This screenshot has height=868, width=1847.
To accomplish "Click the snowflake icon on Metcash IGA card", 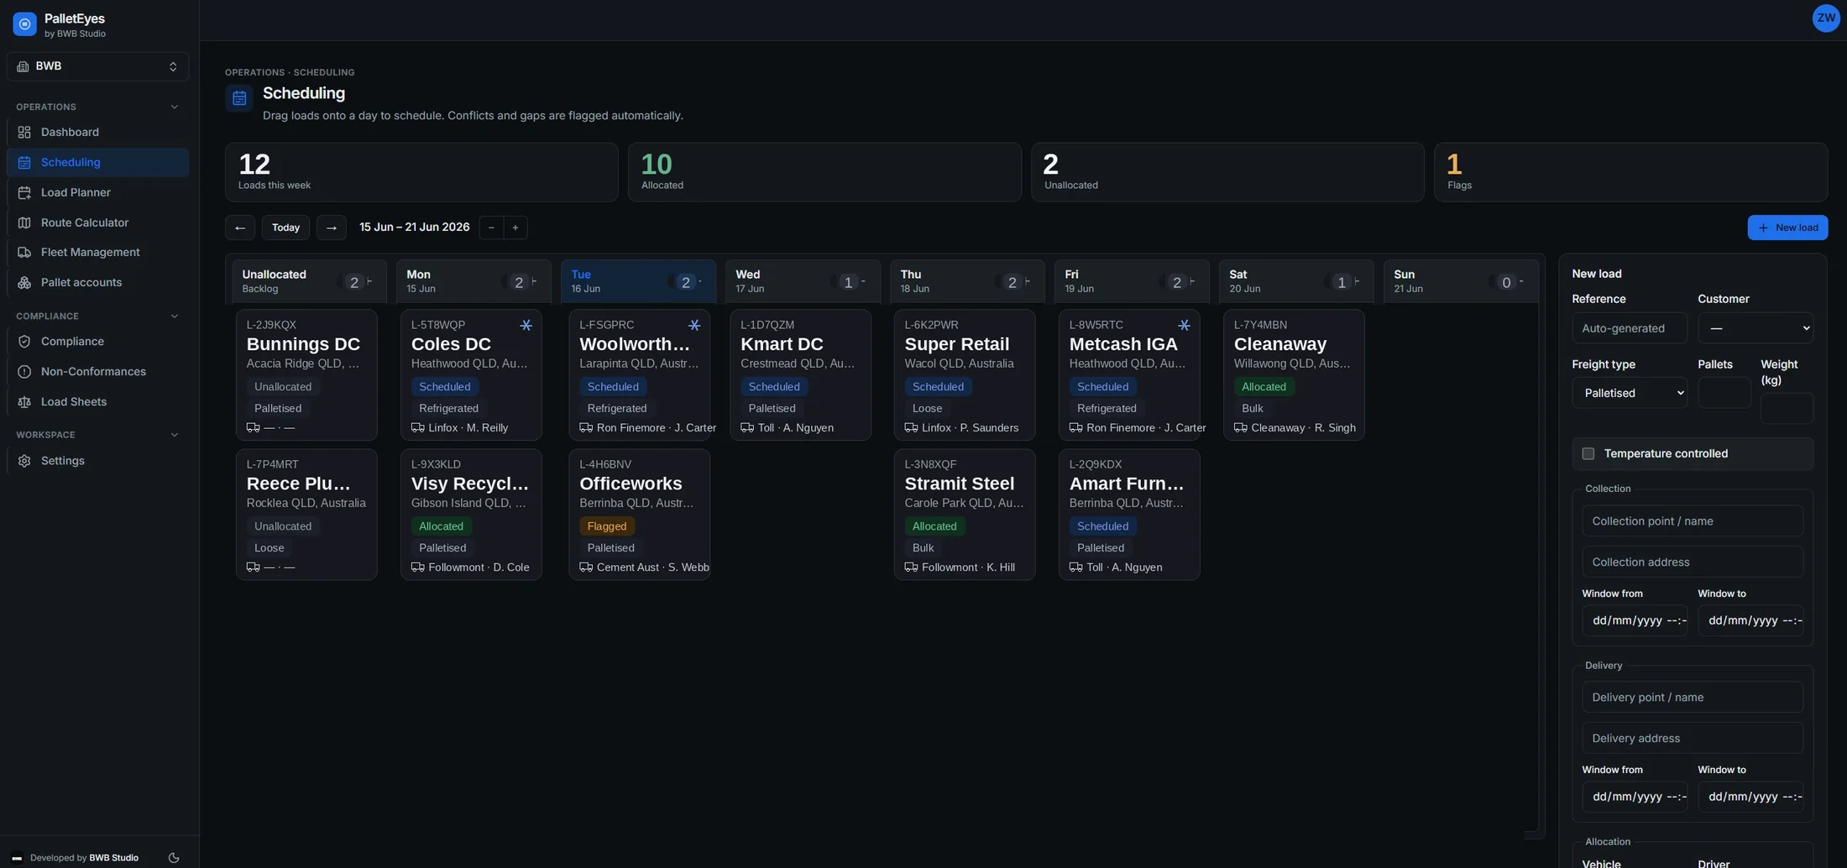I will (x=1184, y=325).
